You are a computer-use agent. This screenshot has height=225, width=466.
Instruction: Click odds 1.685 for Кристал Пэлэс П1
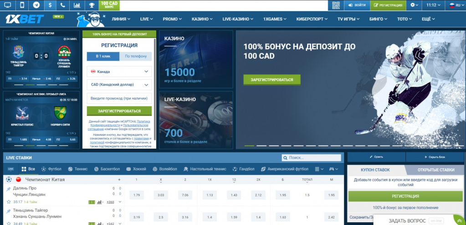tap(17, 140)
